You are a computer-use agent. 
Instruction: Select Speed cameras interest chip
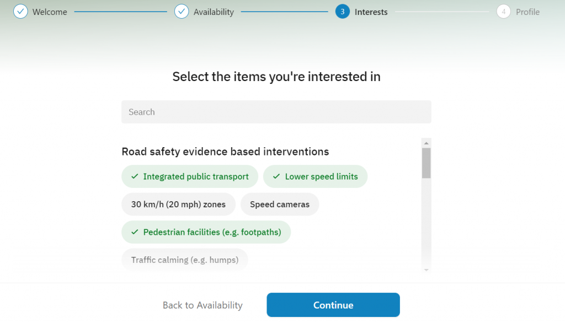pos(280,204)
